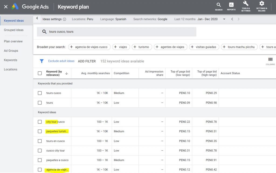
Task: Add 'tours machu picchu' suggestion
Action: pos(239,47)
